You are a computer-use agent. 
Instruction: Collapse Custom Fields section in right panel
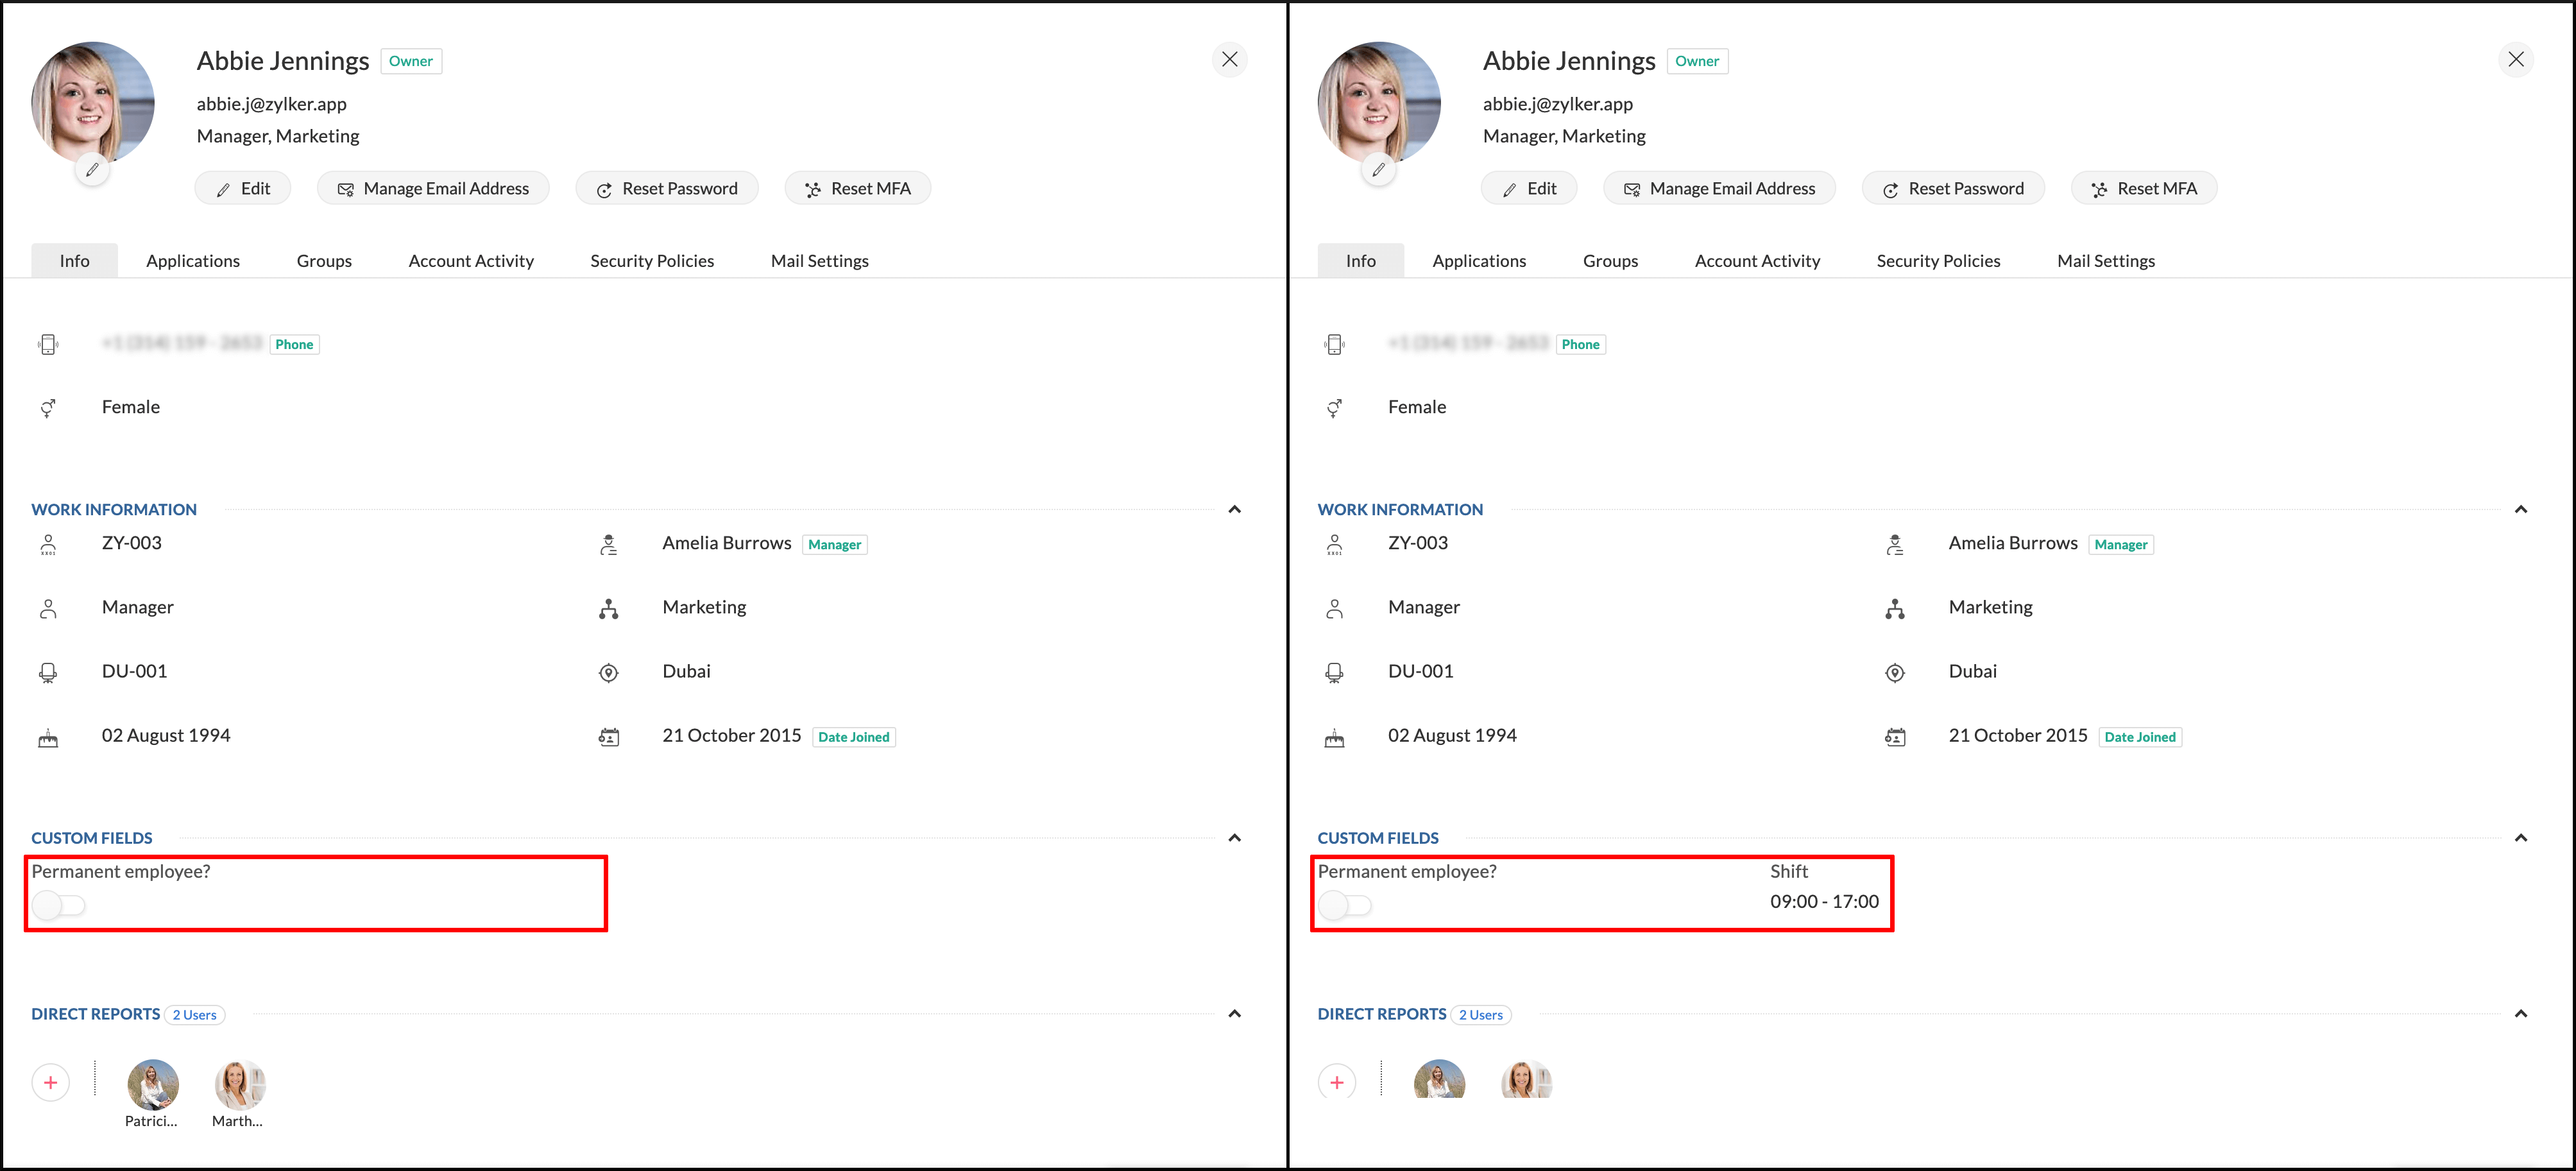[x=2520, y=838]
